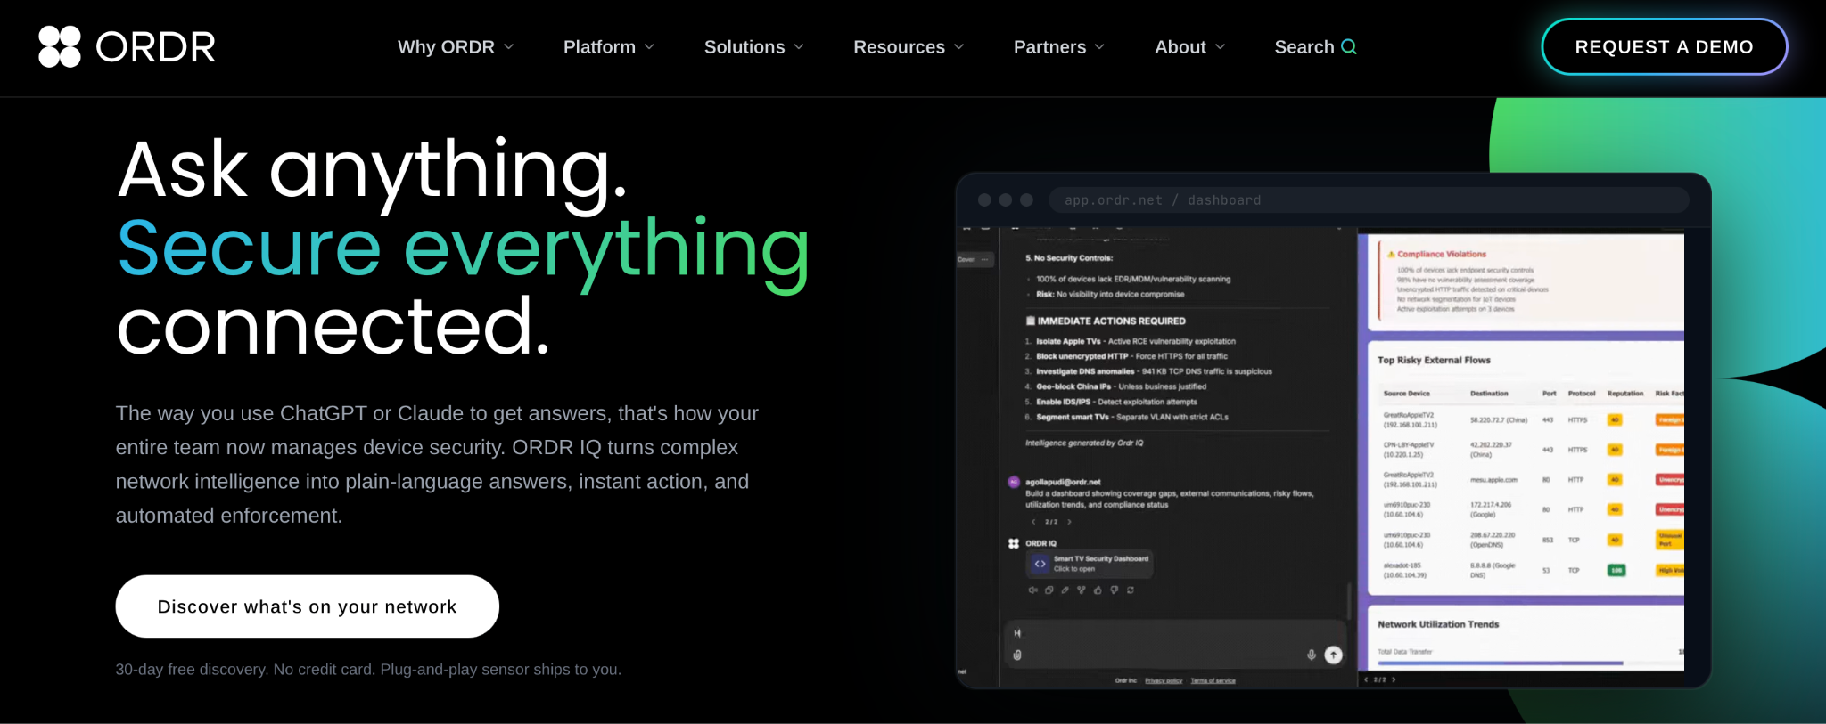Open the About dropdown
Image resolution: width=1826 pixels, height=724 pixels.
1190,47
